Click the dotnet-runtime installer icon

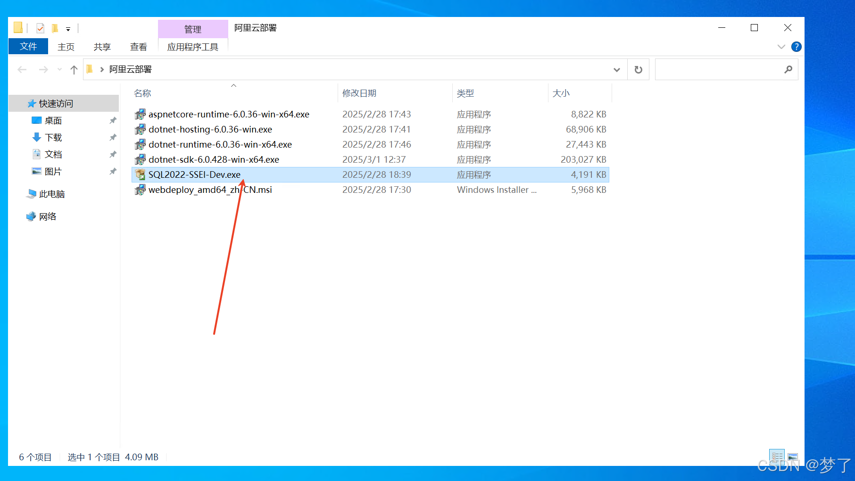tap(140, 144)
